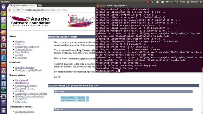Download apache-jmeter-2.11.tgz binary

(x=71, y=98)
